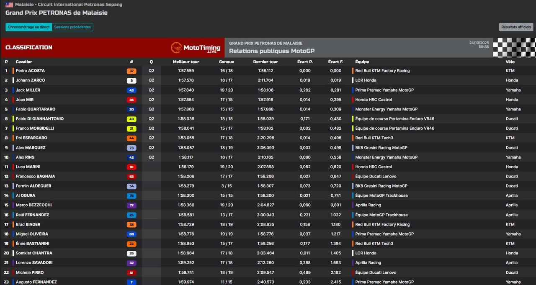The height and width of the screenshot is (285, 536).
Task: Click the Genoux column header
Action: coord(227,62)
